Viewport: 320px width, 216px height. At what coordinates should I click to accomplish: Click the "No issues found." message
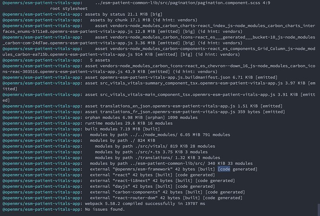point(105,209)
